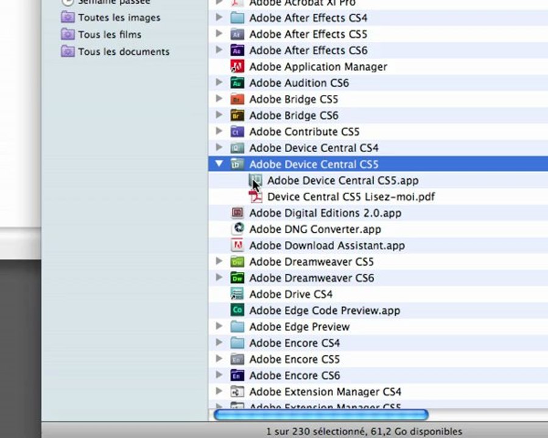Click the Adobe After Effects CS4 folder icon
The height and width of the screenshot is (438, 548).
coord(237,18)
